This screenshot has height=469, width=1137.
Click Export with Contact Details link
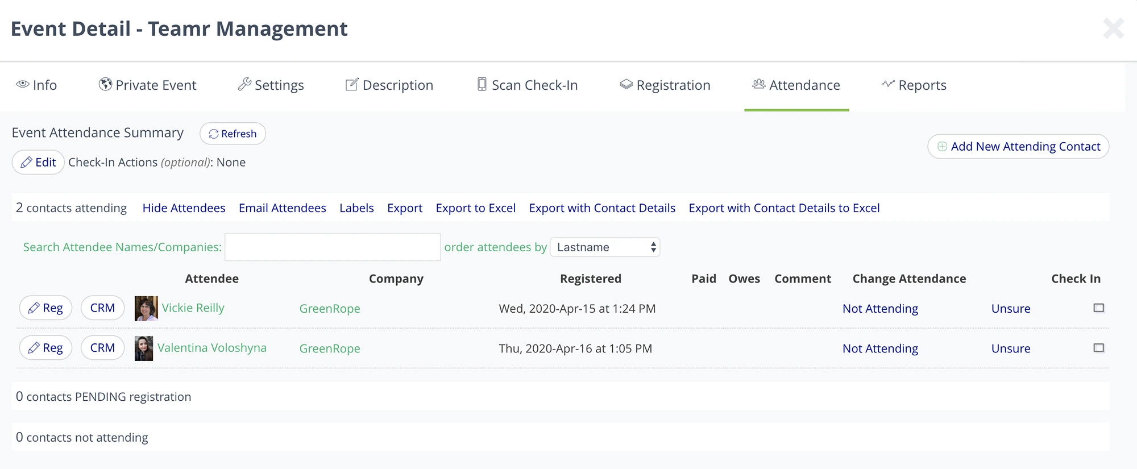click(x=602, y=208)
